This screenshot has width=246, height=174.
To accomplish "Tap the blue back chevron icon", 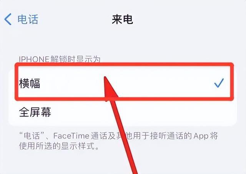I will [x=8, y=19].
